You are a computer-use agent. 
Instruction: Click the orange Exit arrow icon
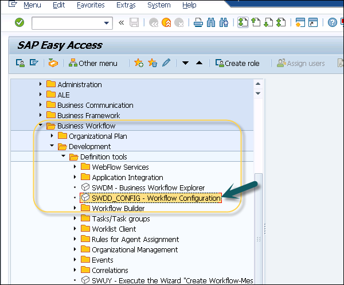pyautogui.click(x=166, y=23)
